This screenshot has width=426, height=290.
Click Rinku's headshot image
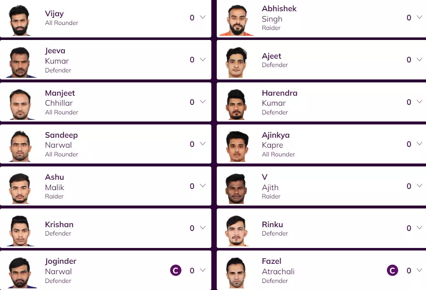pos(238,231)
